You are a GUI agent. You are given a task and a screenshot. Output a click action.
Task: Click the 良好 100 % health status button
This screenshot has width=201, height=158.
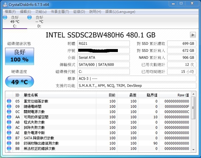[20, 56]
